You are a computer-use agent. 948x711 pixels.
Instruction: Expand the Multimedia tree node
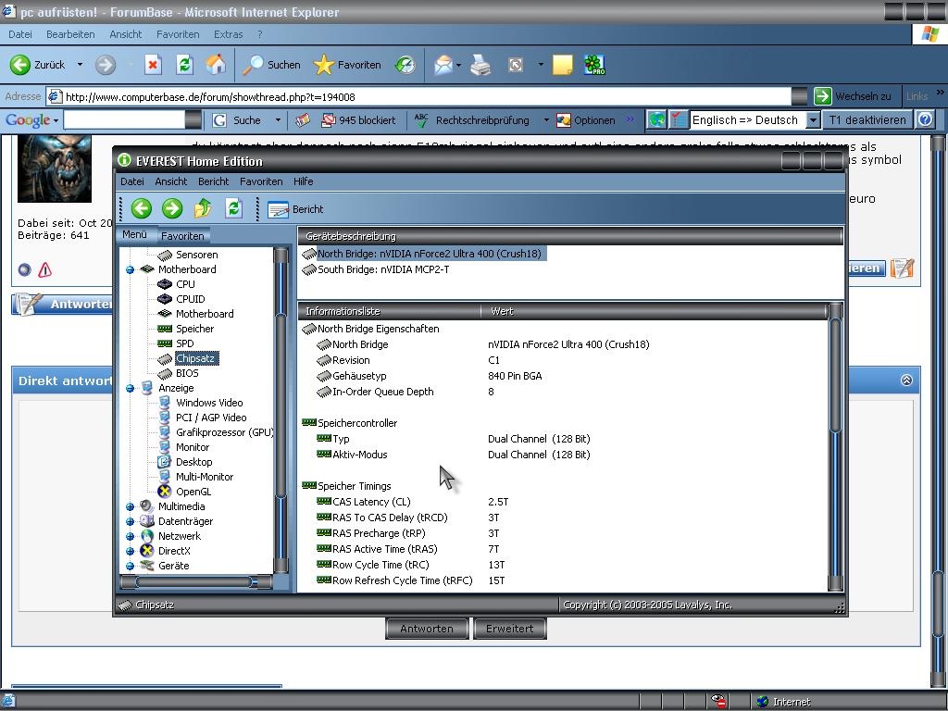coord(130,506)
